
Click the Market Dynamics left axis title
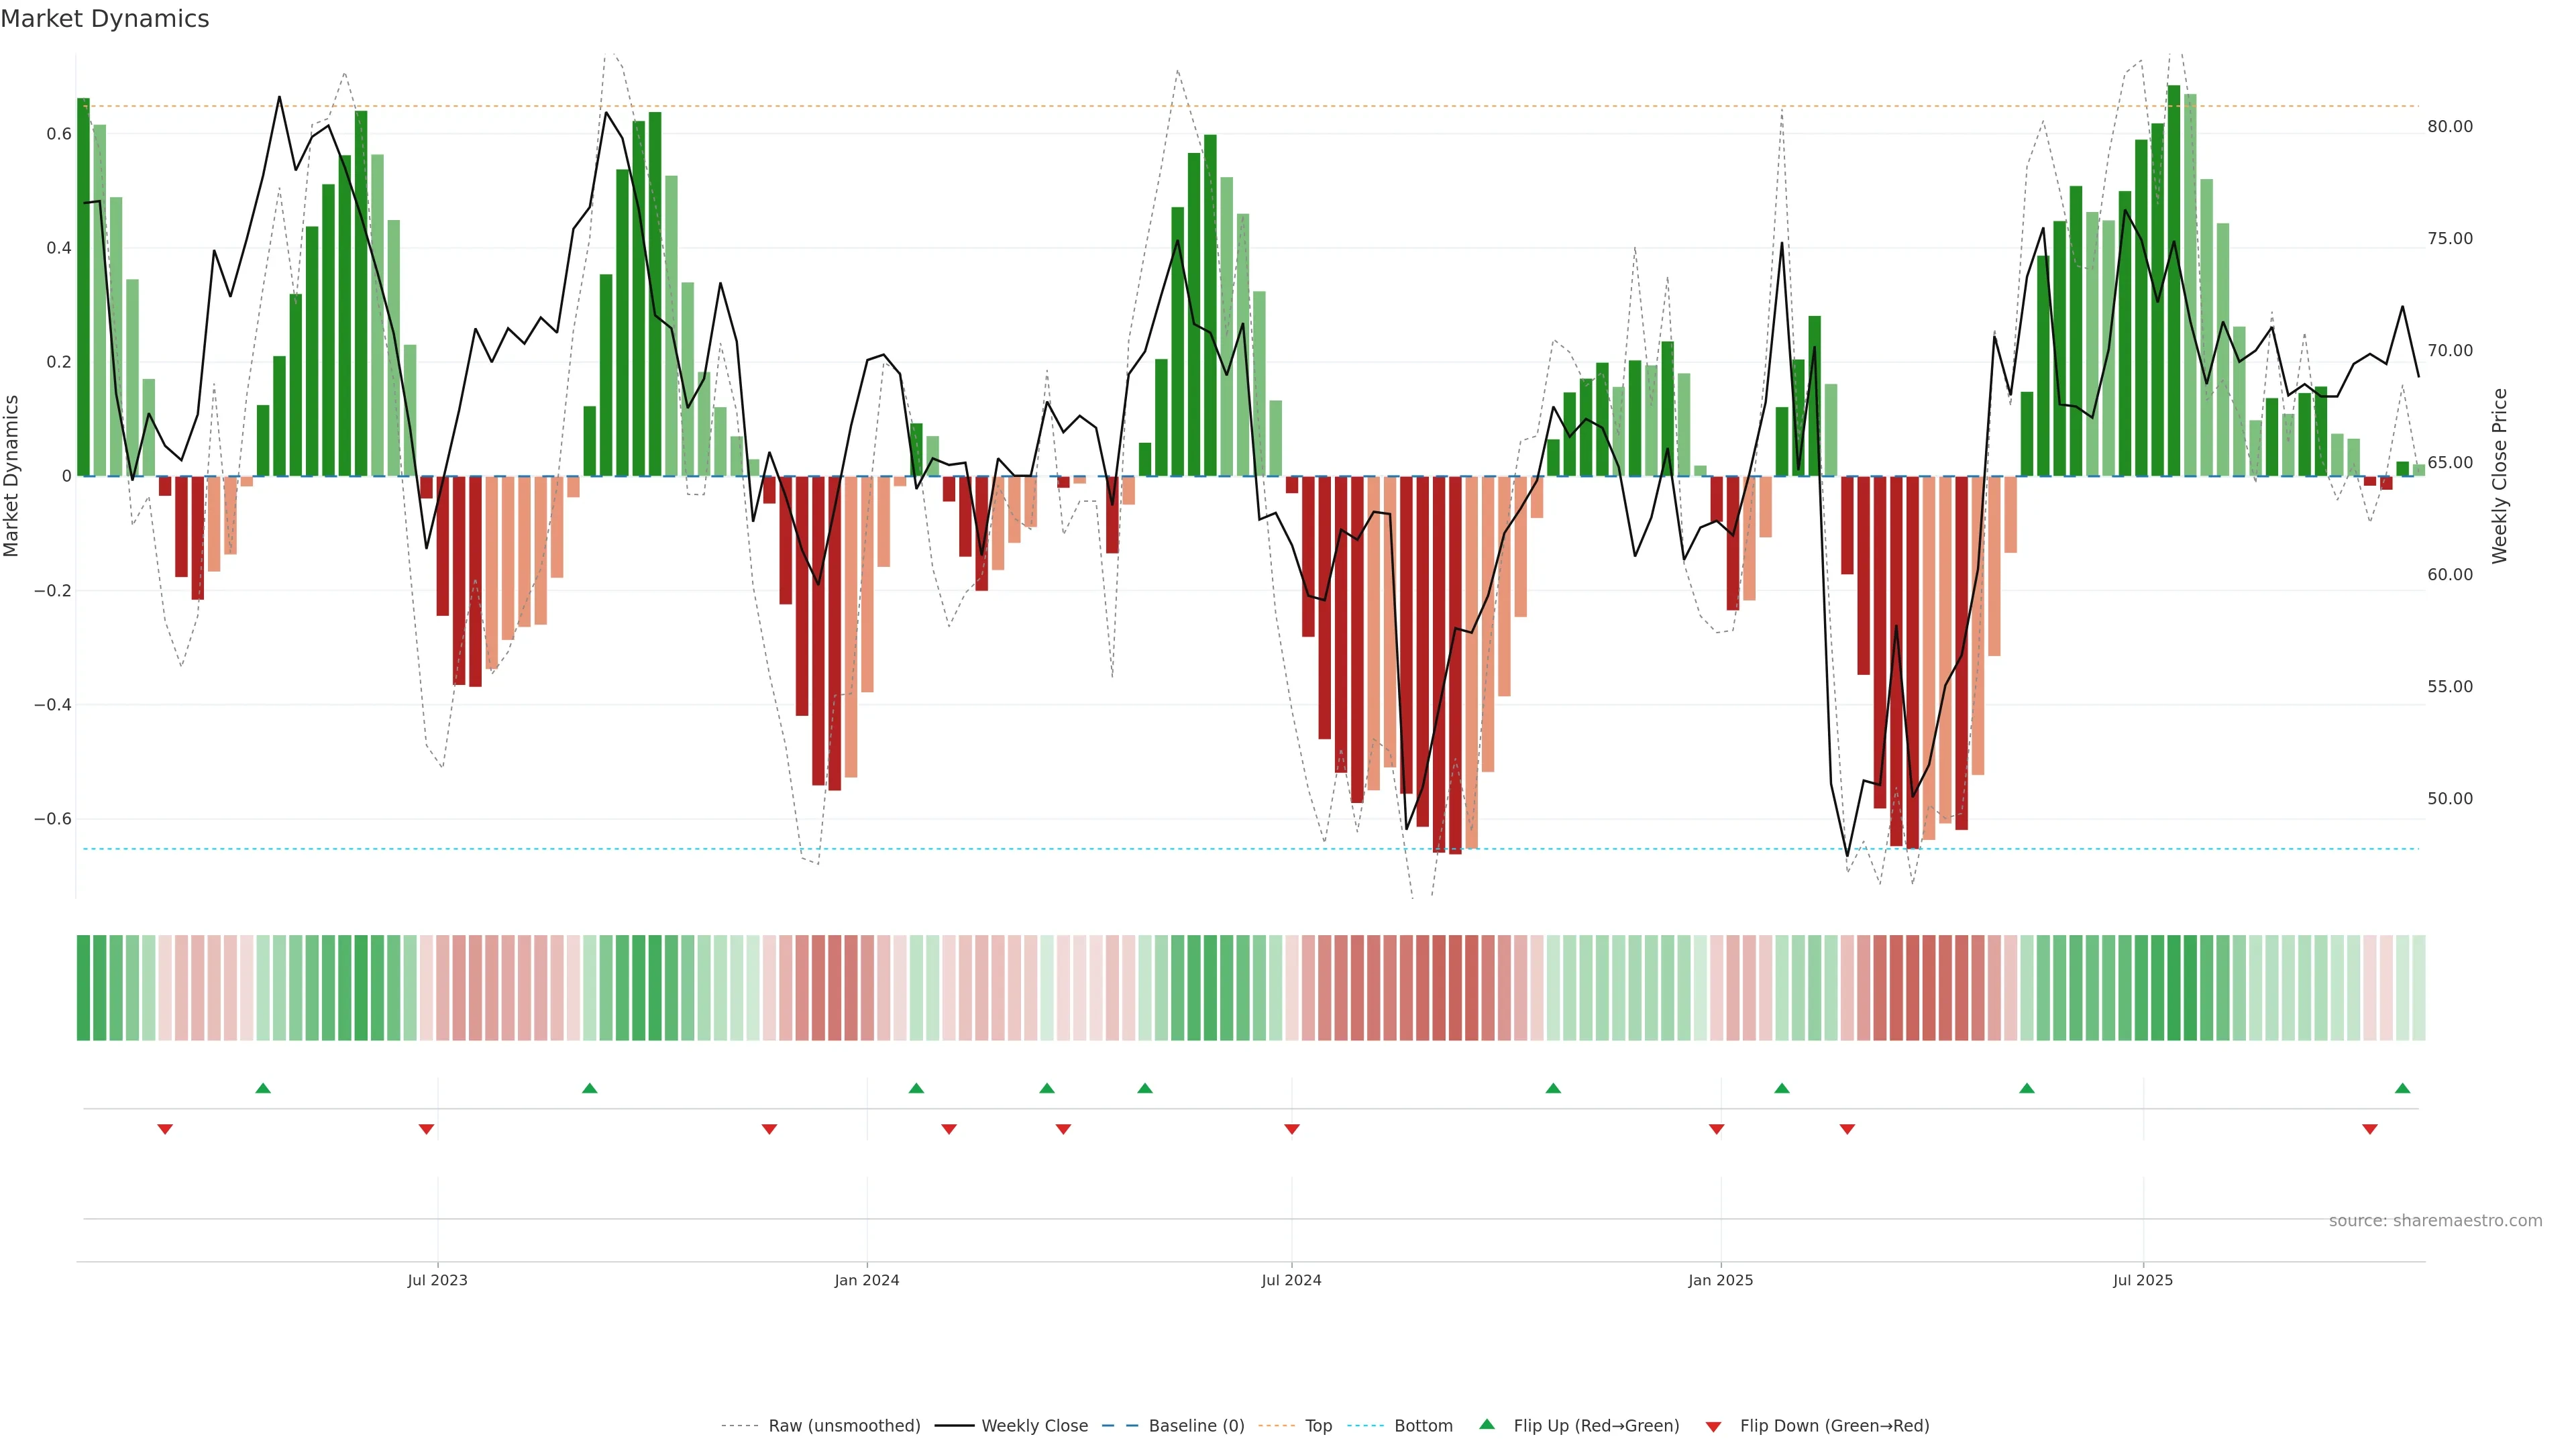click(x=12, y=476)
